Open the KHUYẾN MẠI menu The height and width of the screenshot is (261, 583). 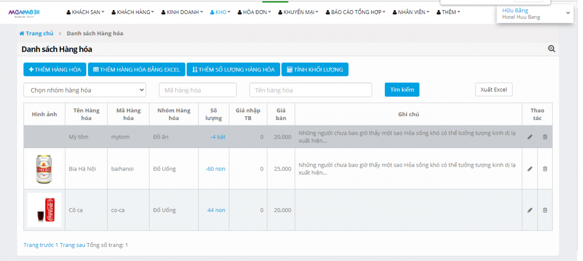pos(298,12)
